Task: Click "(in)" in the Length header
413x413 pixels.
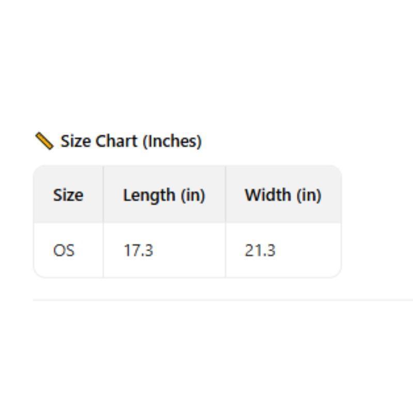Action: 192,195
